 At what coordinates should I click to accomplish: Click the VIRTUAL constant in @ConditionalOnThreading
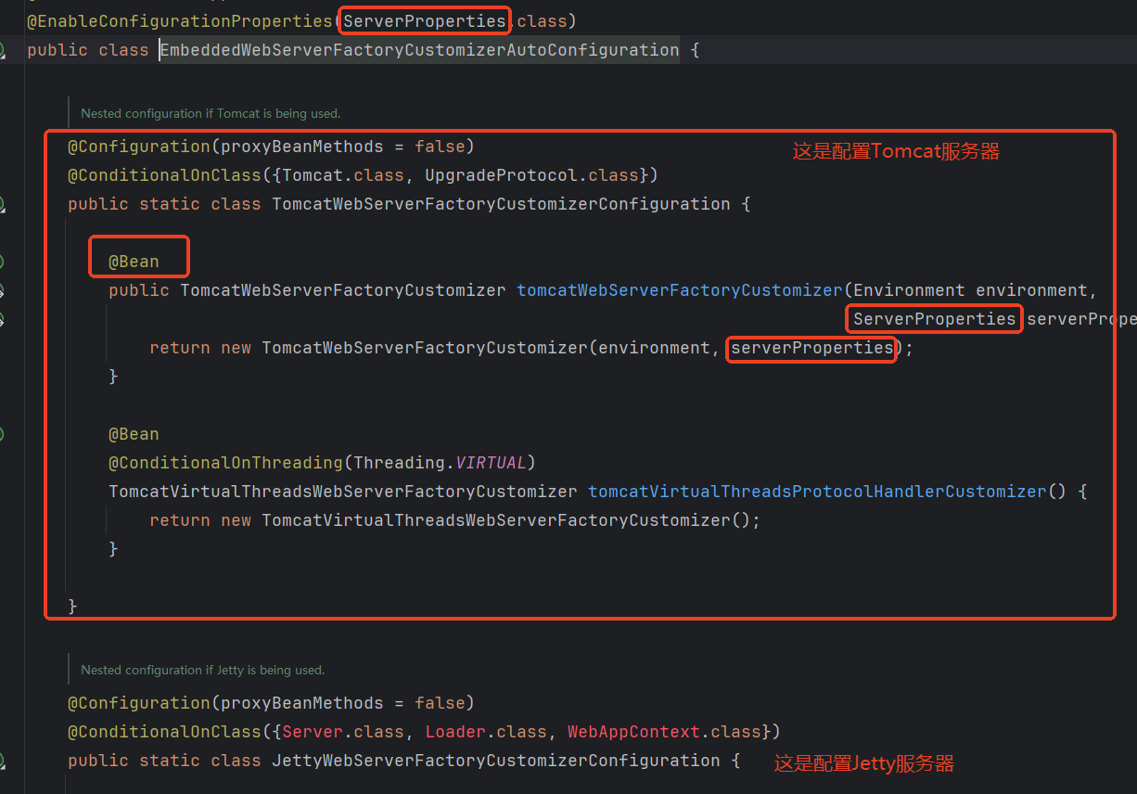click(x=491, y=463)
